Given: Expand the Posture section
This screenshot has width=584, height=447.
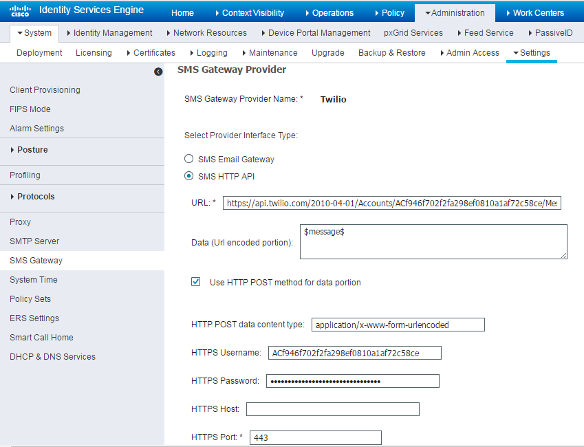Looking at the screenshot, I should pyautogui.click(x=30, y=150).
